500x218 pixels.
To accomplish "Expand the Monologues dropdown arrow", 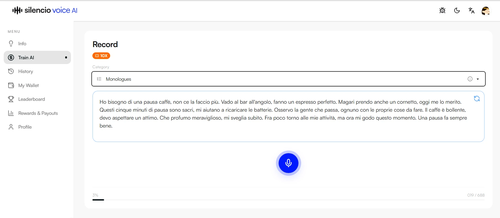I will point(478,79).
